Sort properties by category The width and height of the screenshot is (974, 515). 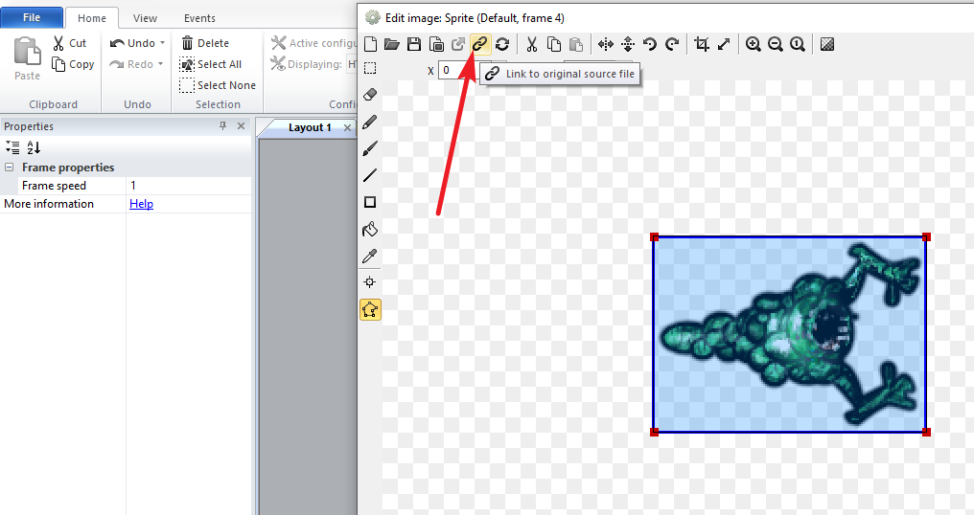12,147
